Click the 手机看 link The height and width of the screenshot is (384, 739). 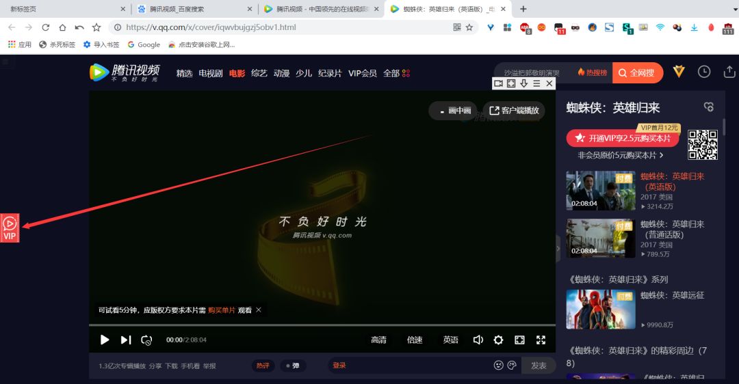click(x=190, y=366)
